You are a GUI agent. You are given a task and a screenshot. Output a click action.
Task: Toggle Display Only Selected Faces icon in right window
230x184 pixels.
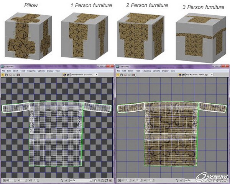[181, 180]
